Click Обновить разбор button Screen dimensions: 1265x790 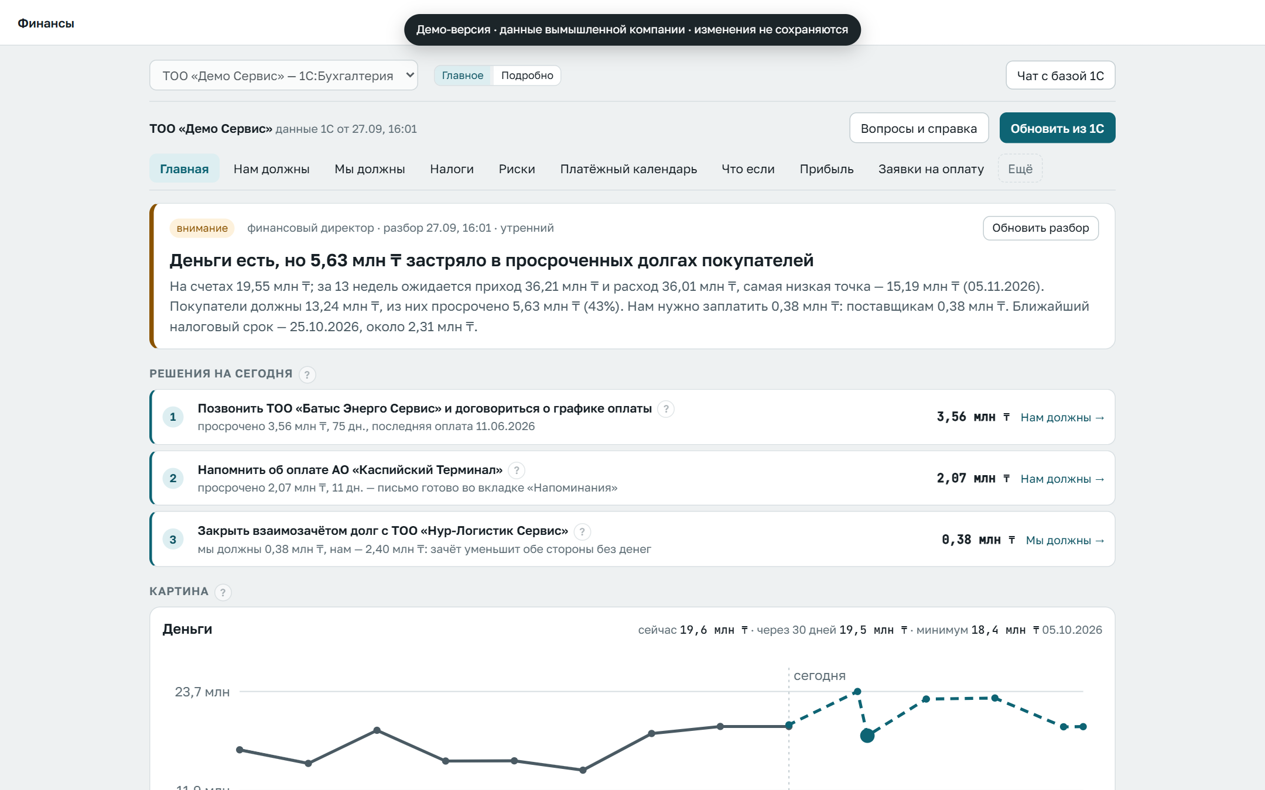[1041, 228]
